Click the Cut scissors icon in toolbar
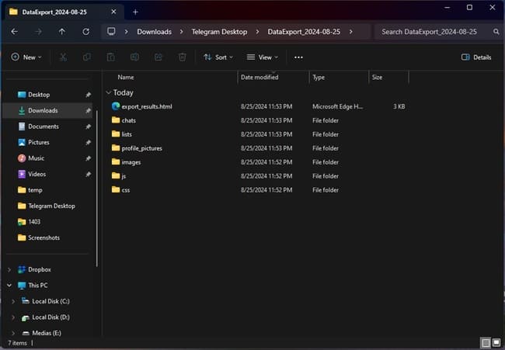 [x=63, y=57]
